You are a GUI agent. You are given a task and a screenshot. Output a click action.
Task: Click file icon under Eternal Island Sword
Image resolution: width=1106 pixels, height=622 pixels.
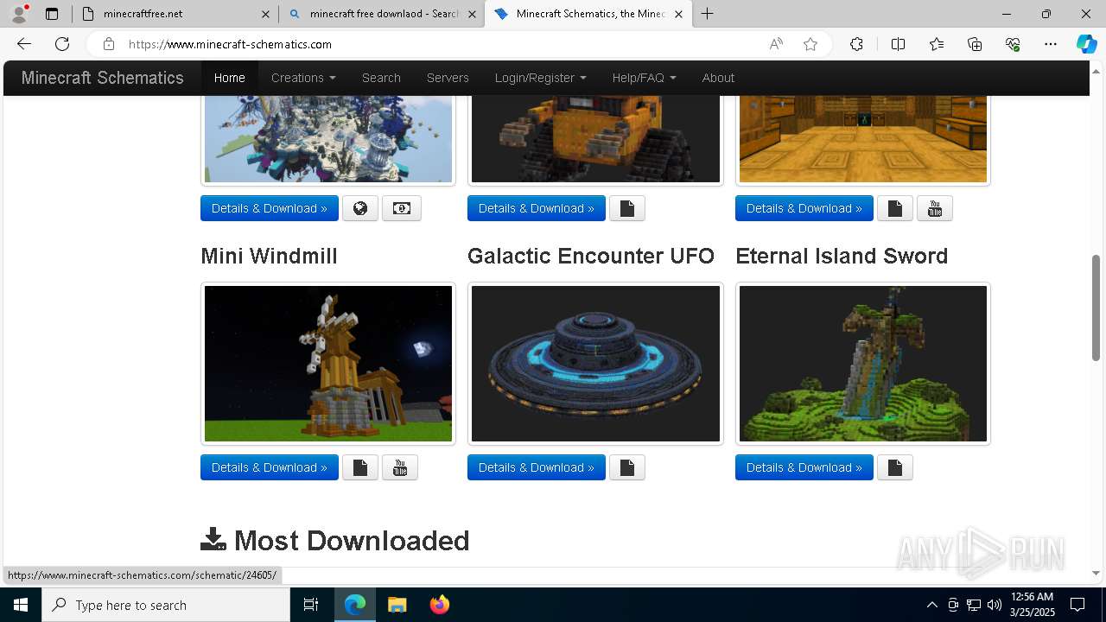[x=895, y=467]
